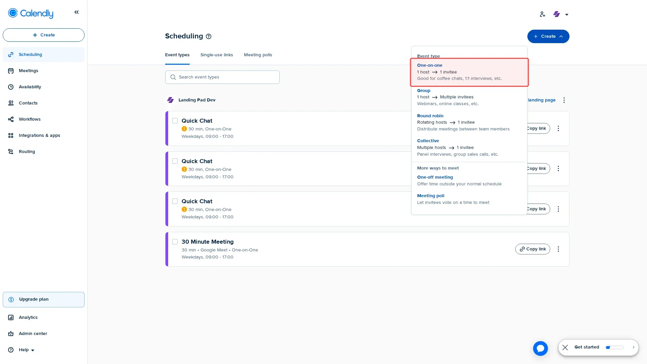Click Upgrade plan in the sidebar

(43, 299)
